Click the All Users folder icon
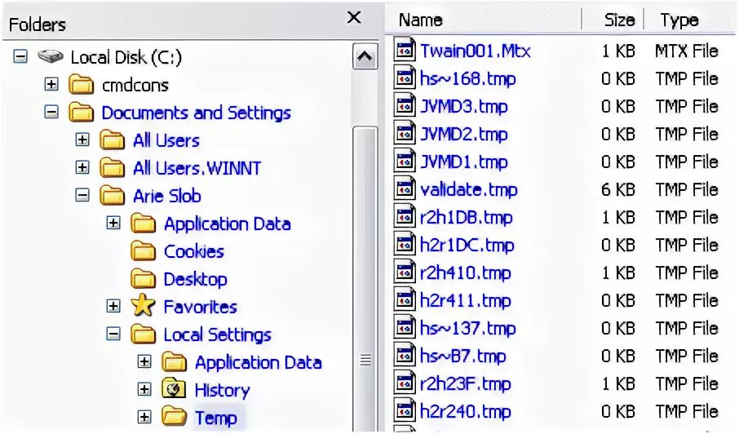 (x=113, y=140)
